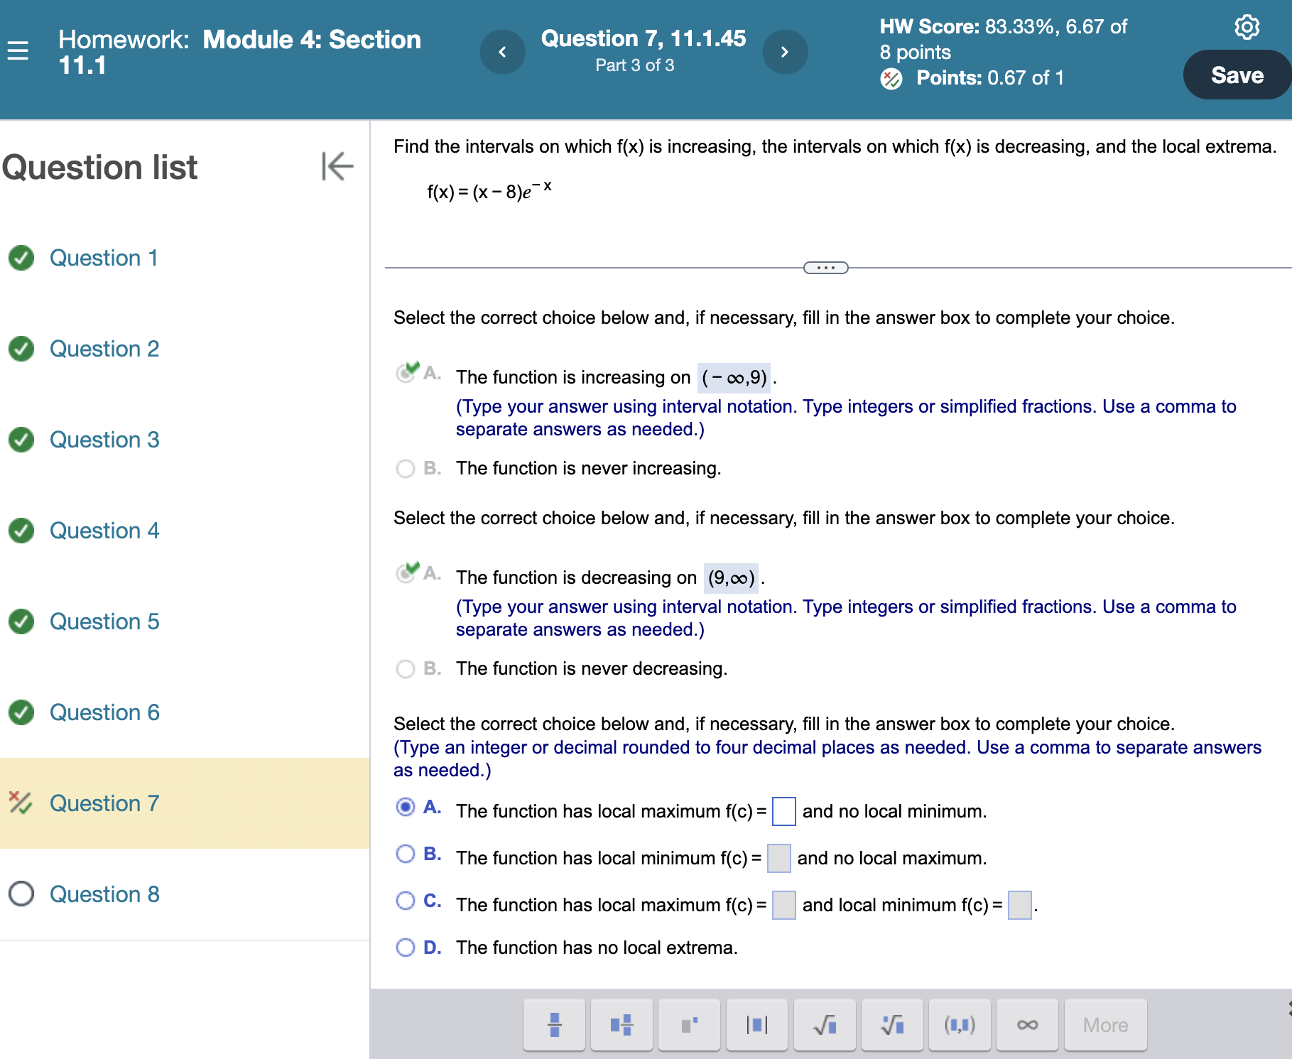The height and width of the screenshot is (1059, 1292).
Task: Click the 'Question 7, 11.1.45' heading
Action: coord(644,38)
